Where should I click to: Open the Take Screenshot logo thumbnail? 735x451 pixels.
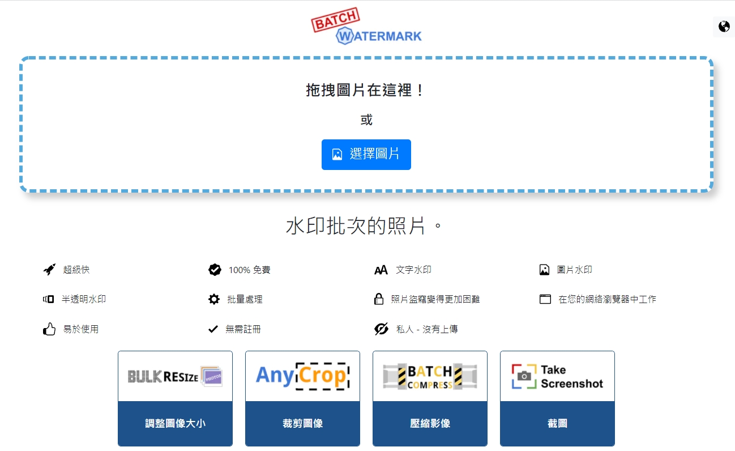(557, 376)
